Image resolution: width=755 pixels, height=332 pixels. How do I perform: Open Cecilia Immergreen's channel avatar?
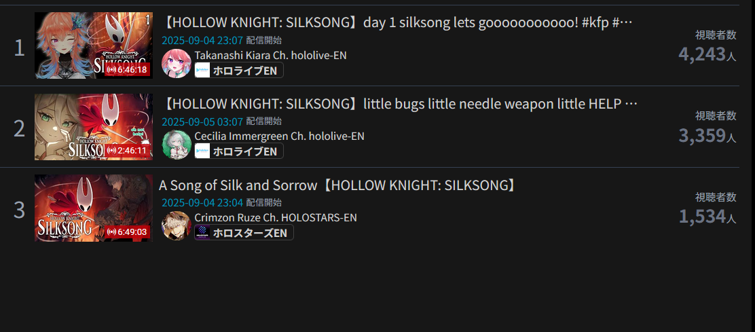coord(177,145)
